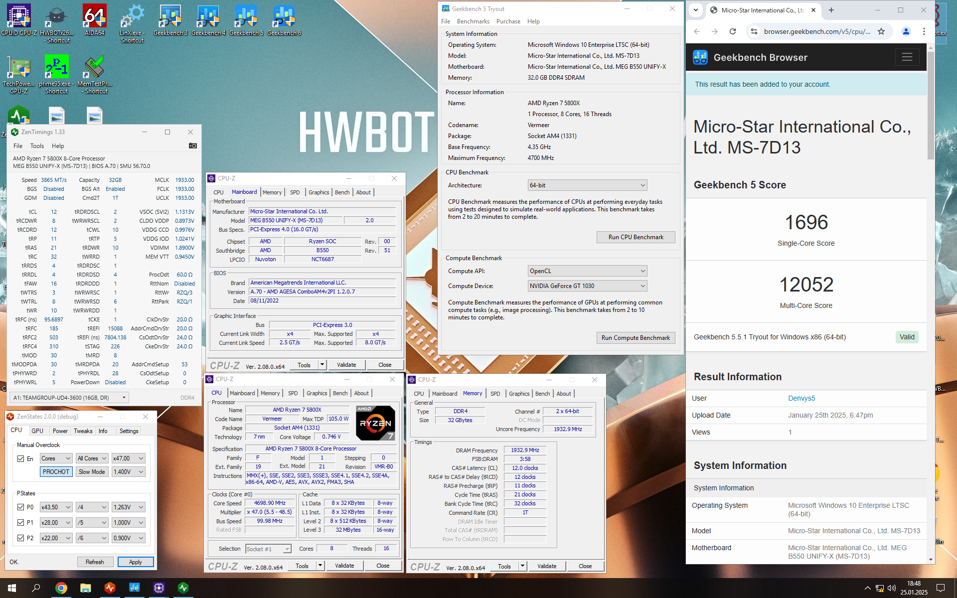The image size is (957, 598).
Task: Launch the Geekbench 4 desktop icon
Action: coord(208,20)
